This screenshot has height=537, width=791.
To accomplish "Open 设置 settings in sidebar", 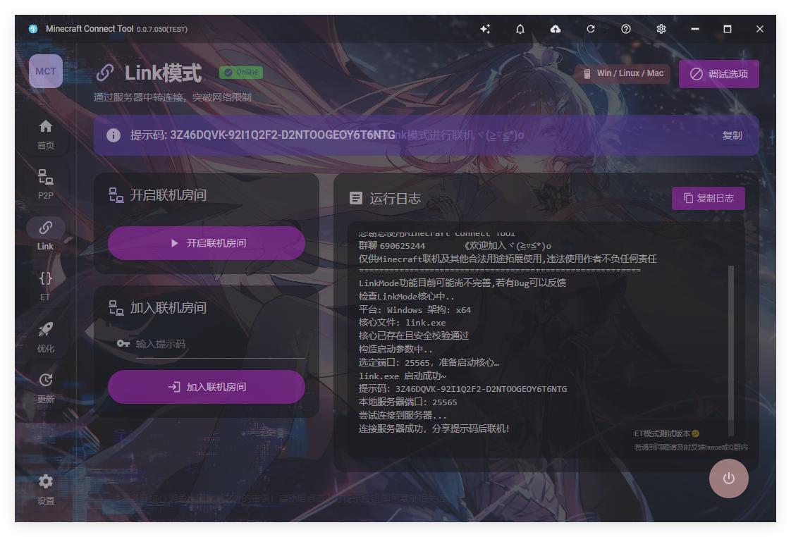I will tap(45, 489).
